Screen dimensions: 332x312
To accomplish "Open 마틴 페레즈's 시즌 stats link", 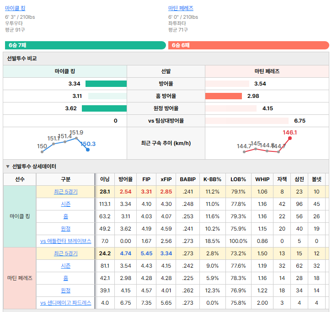I will coord(66,266).
